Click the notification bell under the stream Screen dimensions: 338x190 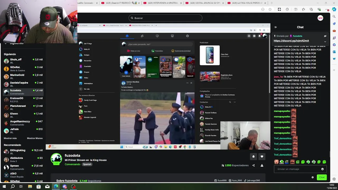(x=253, y=156)
